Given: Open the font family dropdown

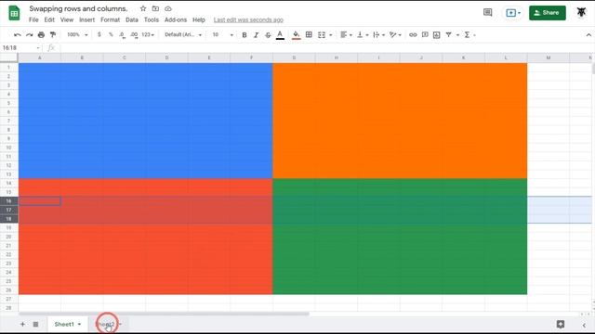Looking at the screenshot, I should 183,35.
